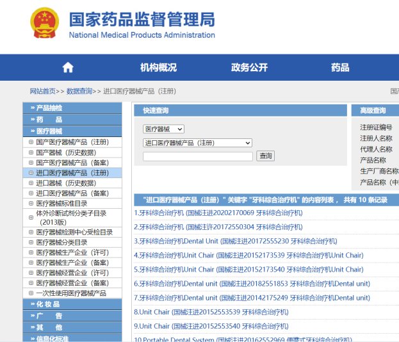Click plus icon beside 进口医疗器械产品（备案）
The image size is (399, 342).
[31, 193]
